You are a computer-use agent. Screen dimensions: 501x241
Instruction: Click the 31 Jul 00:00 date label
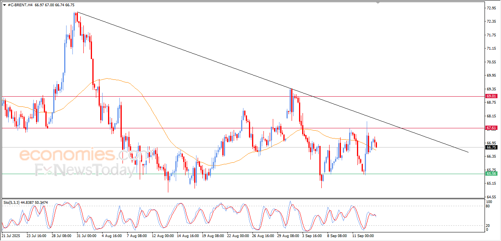point(87,236)
